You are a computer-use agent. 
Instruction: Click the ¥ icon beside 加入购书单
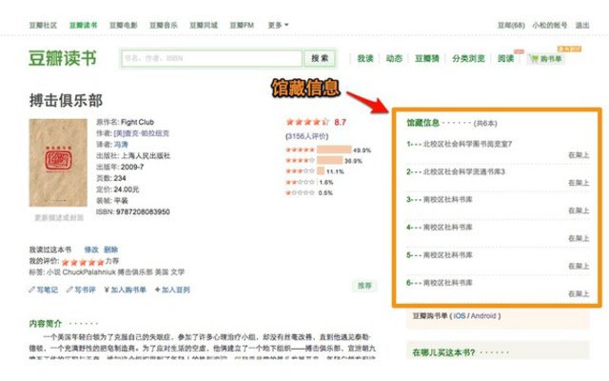pyautogui.click(x=107, y=290)
